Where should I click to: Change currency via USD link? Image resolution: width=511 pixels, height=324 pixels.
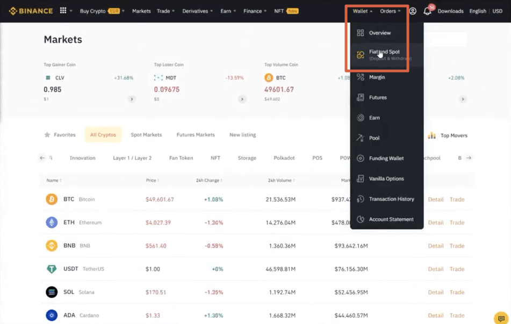[498, 11]
